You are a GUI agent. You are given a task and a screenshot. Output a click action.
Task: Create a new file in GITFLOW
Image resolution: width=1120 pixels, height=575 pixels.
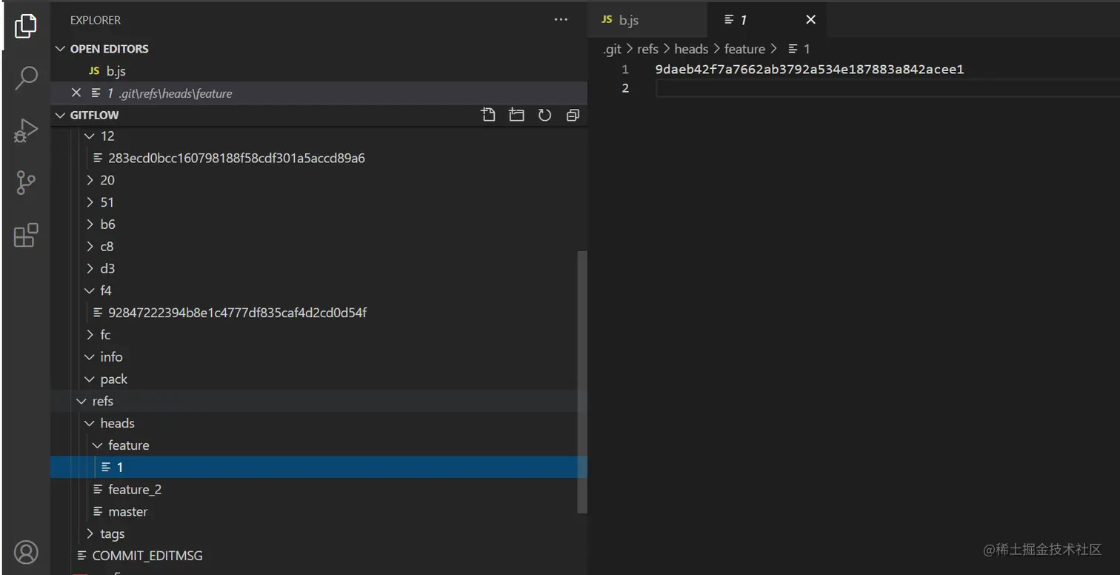[488, 115]
